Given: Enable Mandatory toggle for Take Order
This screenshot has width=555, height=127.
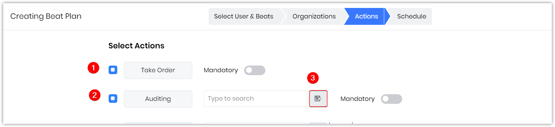Looking at the screenshot, I should point(255,70).
